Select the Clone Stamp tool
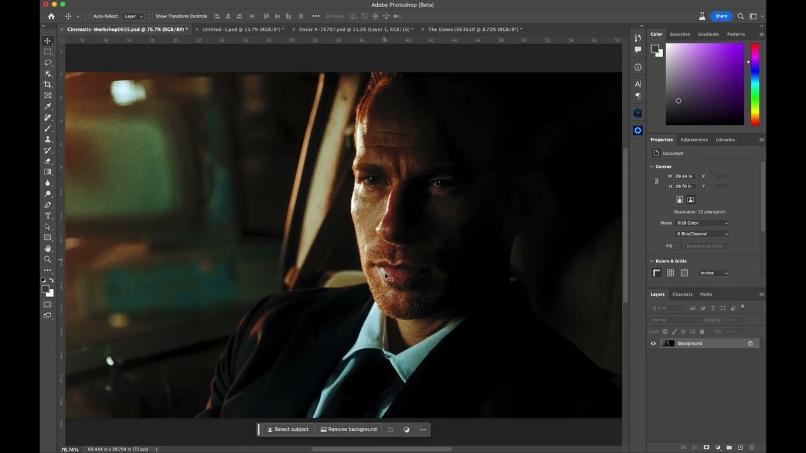 47,139
